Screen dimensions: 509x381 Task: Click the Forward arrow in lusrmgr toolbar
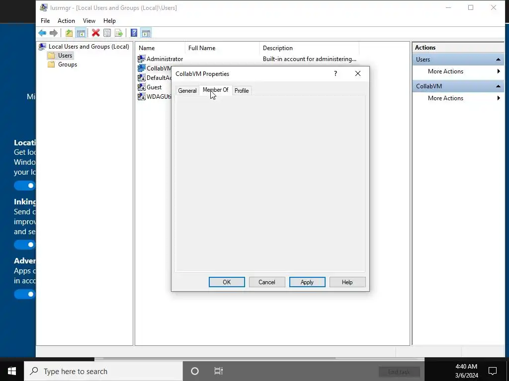[x=54, y=33]
